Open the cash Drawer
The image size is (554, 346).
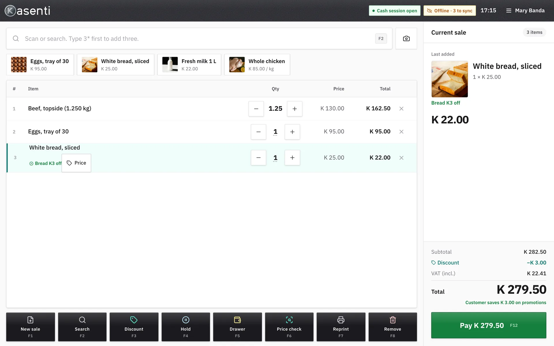pyautogui.click(x=237, y=327)
